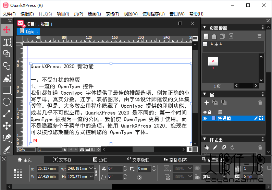Collapse the 页面版面 panel triangle

coord(205,27)
